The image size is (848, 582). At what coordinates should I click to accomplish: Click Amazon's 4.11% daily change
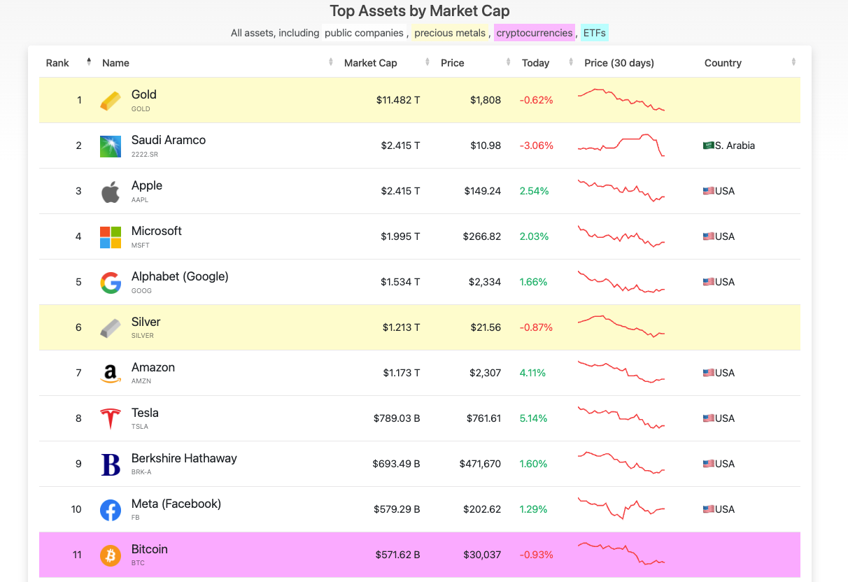tap(533, 373)
